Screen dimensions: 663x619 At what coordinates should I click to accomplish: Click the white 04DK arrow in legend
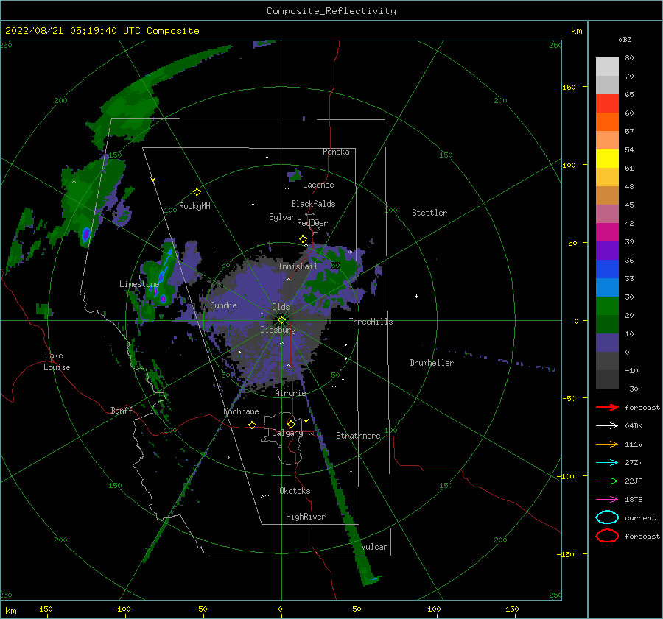click(x=607, y=425)
